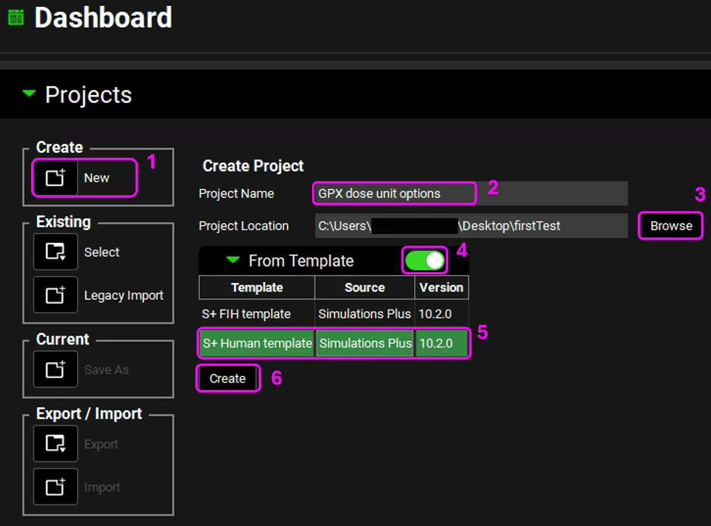Screen dimensions: 711x526
Task: Click the Save As icon
Action: (x=55, y=369)
